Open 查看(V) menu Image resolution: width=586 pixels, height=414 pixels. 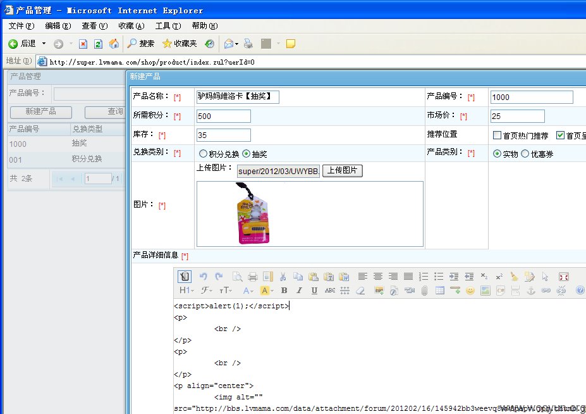[95, 26]
